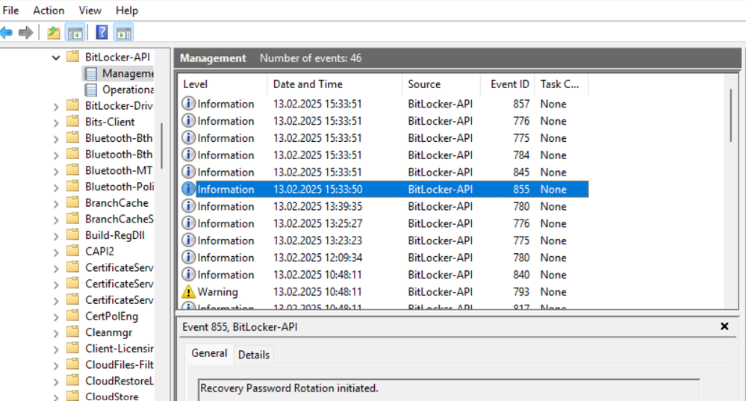
Task: Click the info icon of event 840
Action: [x=188, y=275]
